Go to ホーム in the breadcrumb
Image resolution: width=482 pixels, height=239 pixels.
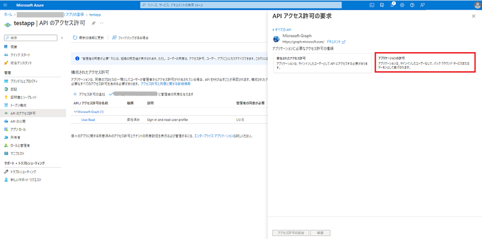pos(8,15)
